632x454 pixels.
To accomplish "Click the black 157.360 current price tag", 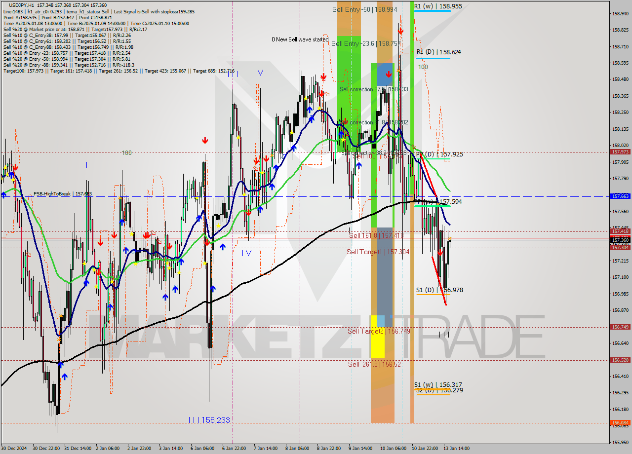I will (621, 240).
